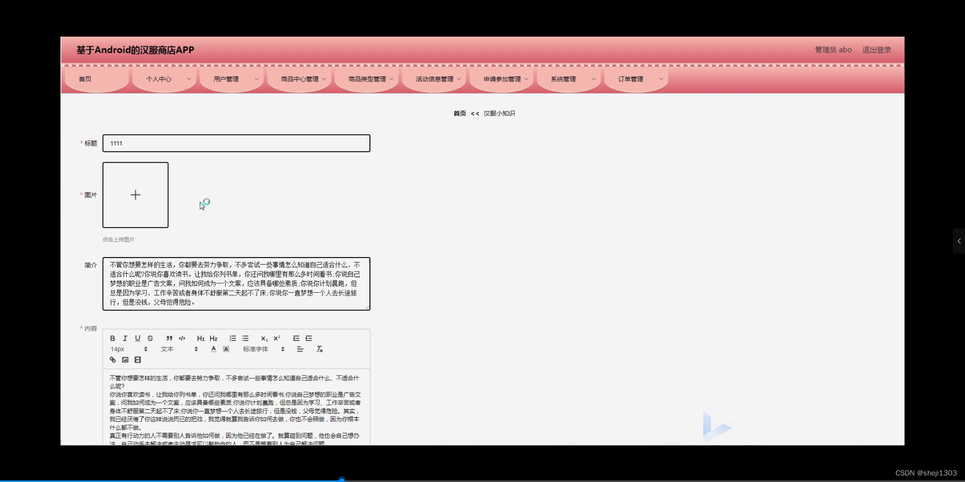Apply italic formatting in the editor toolbar
965x482 pixels.
(125, 338)
